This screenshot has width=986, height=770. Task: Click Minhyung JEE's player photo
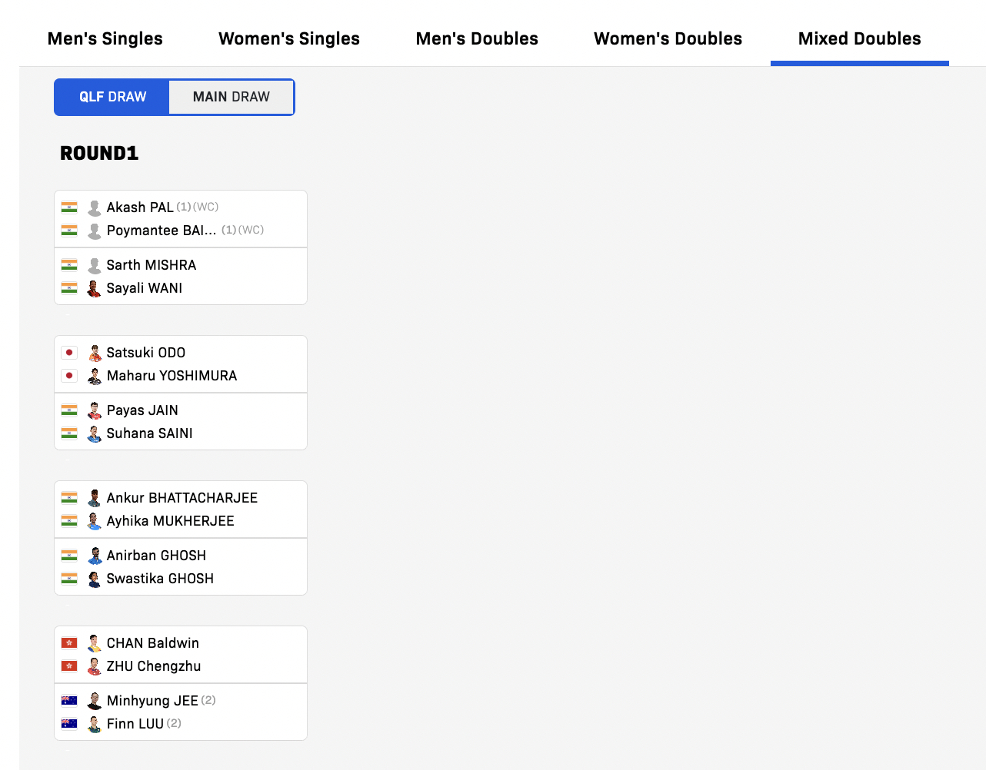tap(95, 701)
